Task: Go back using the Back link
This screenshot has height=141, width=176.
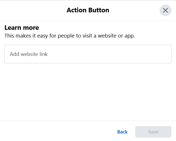Action: [122, 132]
